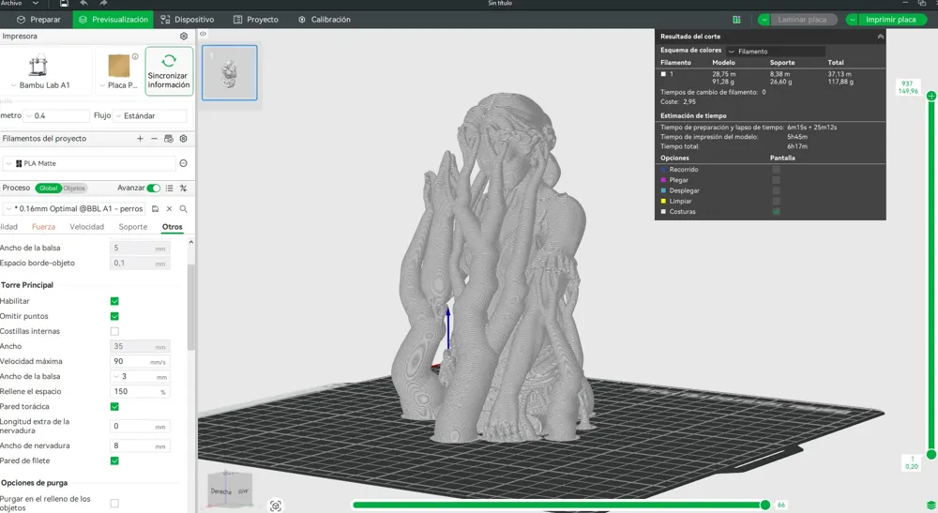The height and width of the screenshot is (513, 938).
Task: Click the bottom handle of layer slider
Action: tap(930, 455)
